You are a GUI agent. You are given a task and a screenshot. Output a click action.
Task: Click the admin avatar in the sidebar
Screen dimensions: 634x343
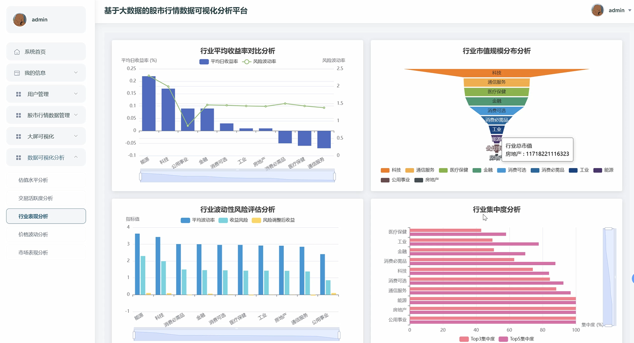tap(20, 20)
